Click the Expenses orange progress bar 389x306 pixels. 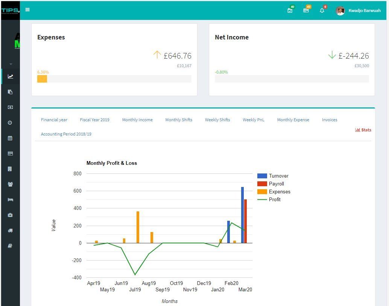pos(42,79)
